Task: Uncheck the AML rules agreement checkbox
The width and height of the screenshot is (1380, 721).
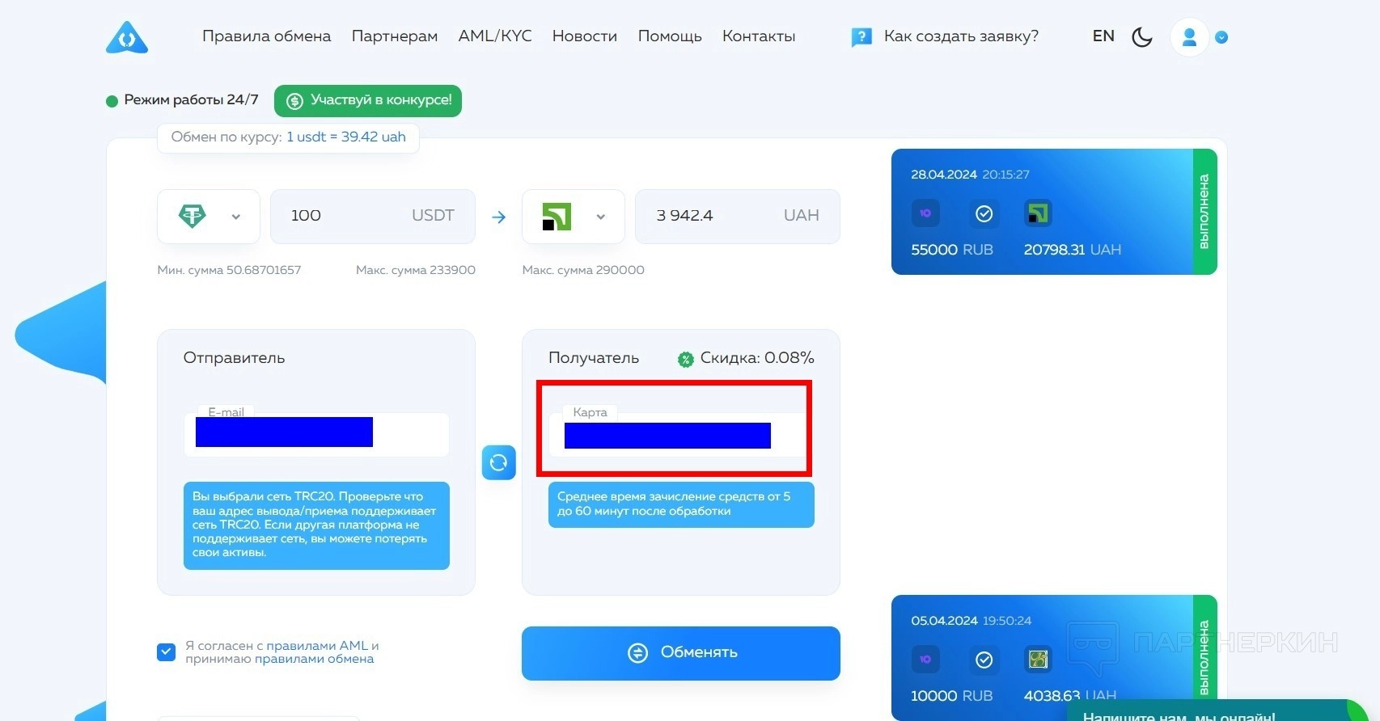Action: coord(166,652)
